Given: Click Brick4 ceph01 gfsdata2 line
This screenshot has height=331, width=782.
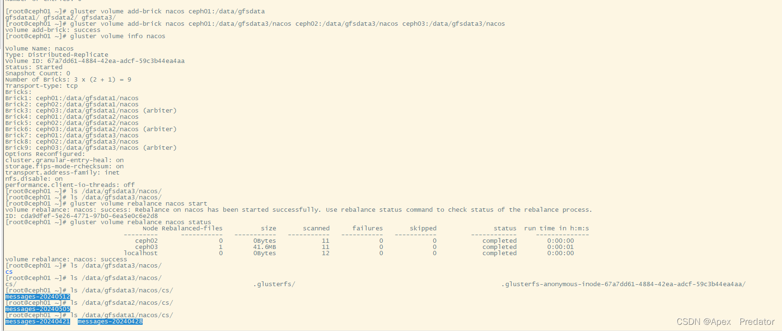Looking at the screenshot, I should click(72, 117).
